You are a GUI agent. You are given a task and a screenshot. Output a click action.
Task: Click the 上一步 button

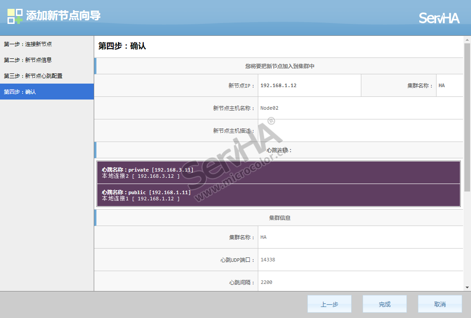coord(329,304)
